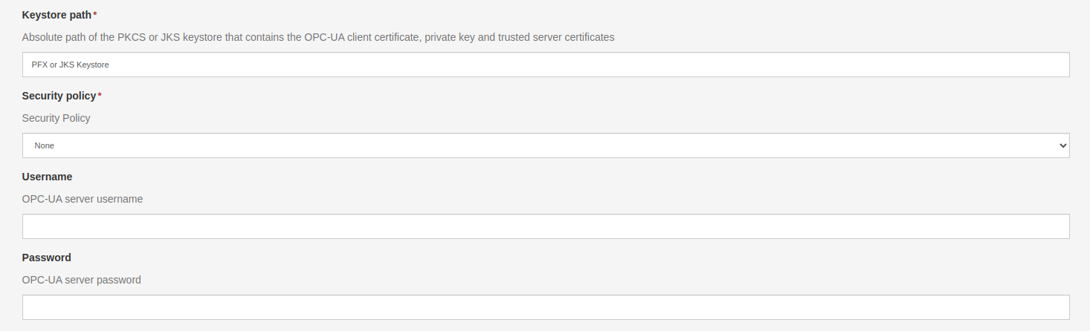
Task: Click the Security policy dropdown chevron arrow
Action: 1062,145
